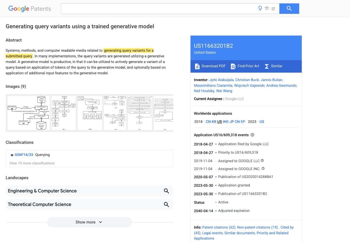This screenshot has height=243, width=350.
Task: Open the third patent drawing thumbnail
Action: [x=90, y=113]
